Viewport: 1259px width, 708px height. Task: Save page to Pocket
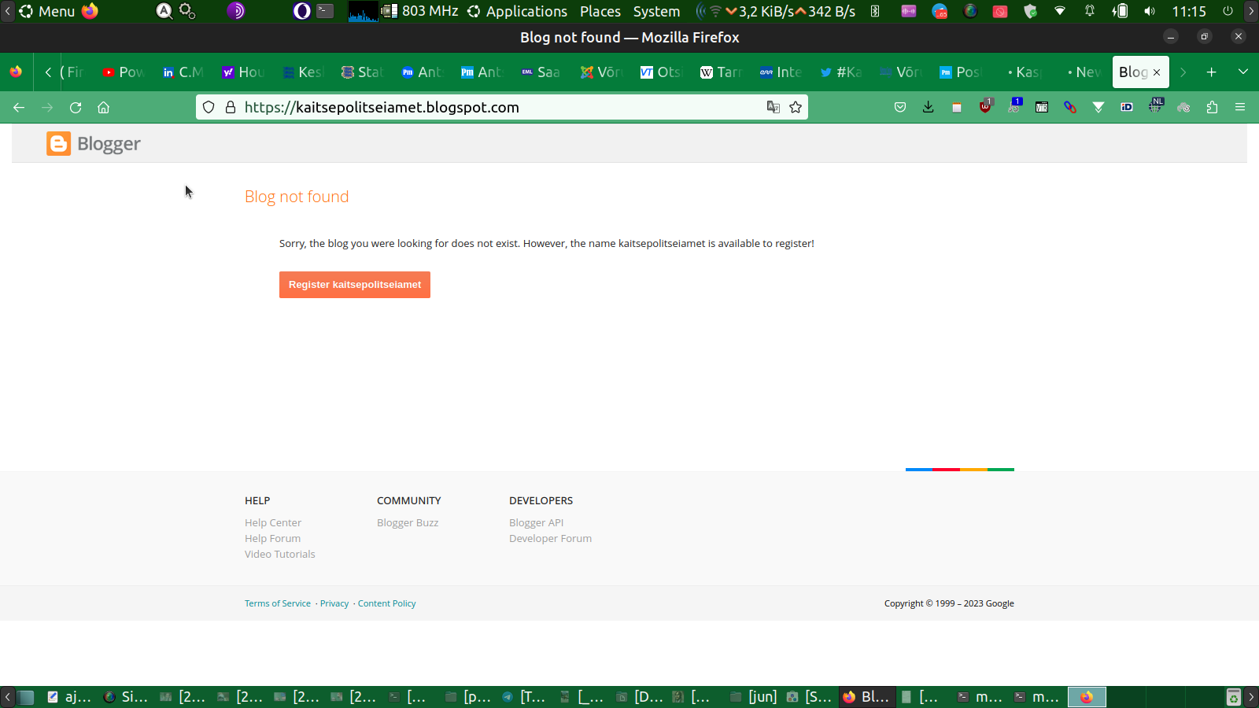[900, 107]
